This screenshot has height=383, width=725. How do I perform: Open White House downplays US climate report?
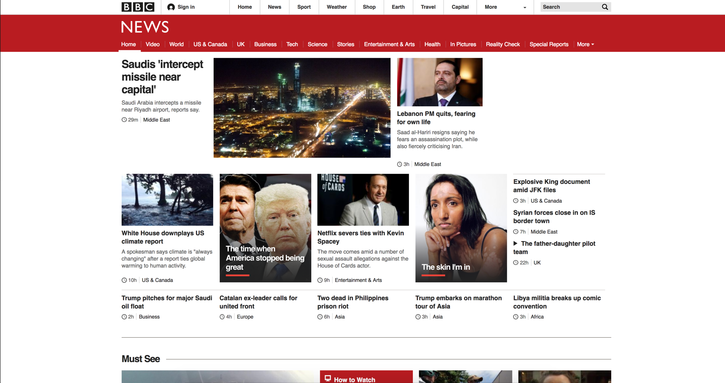[163, 237]
